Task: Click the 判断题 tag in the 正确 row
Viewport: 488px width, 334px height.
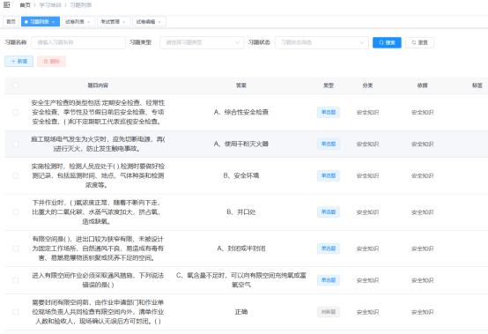Action: point(329,312)
